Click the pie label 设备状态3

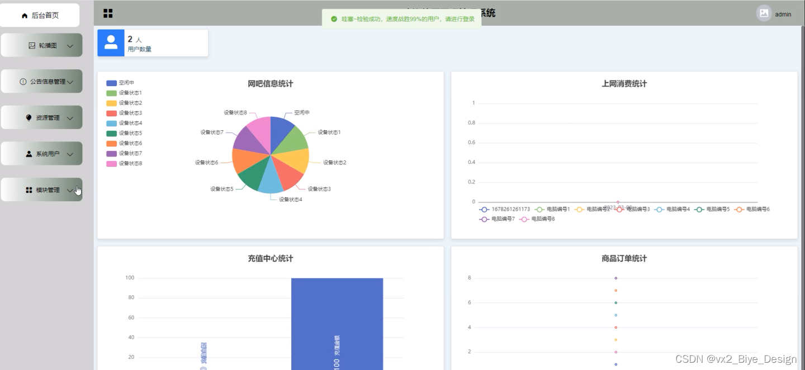click(x=319, y=189)
